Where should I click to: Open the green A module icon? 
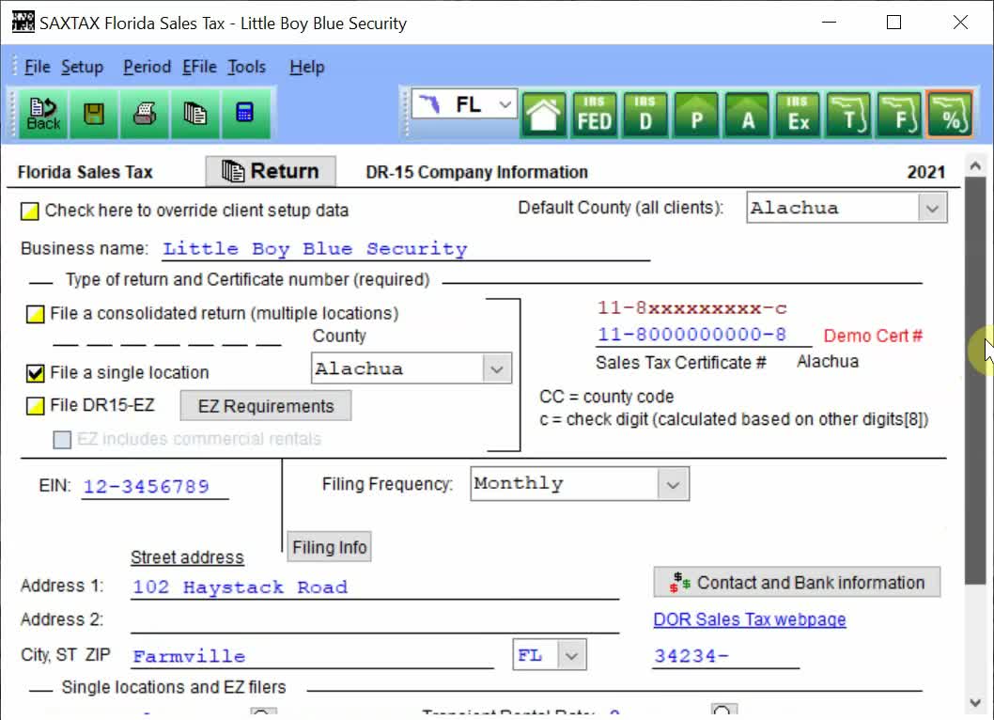[748, 115]
